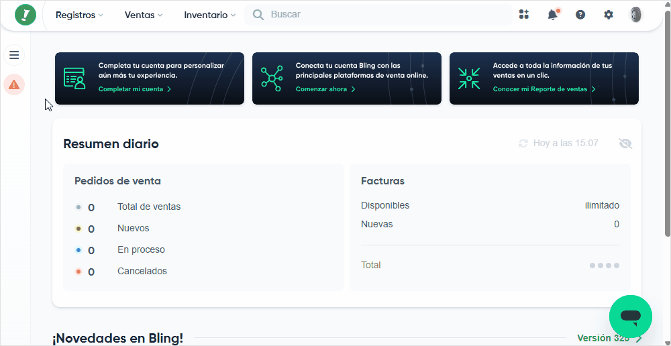Focus the Buscar search field
Screen dimensions: 671x346
[x=378, y=15]
